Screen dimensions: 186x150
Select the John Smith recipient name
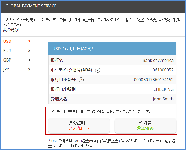click(163, 99)
